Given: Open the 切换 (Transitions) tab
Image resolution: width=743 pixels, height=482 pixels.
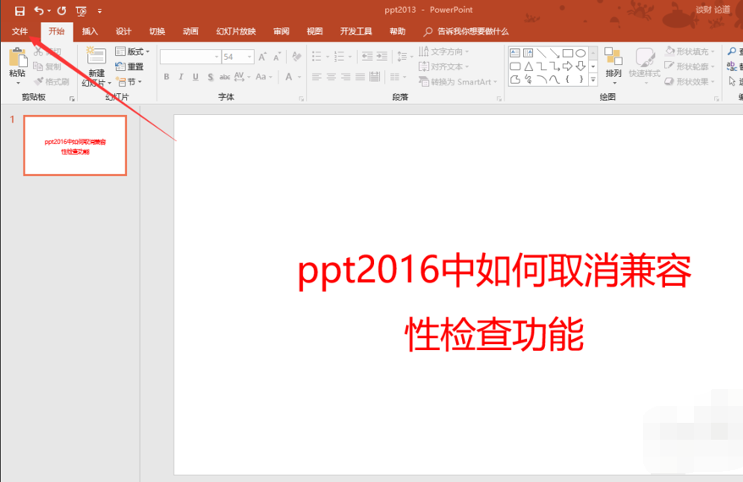Looking at the screenshot, I should coord(157,31).
